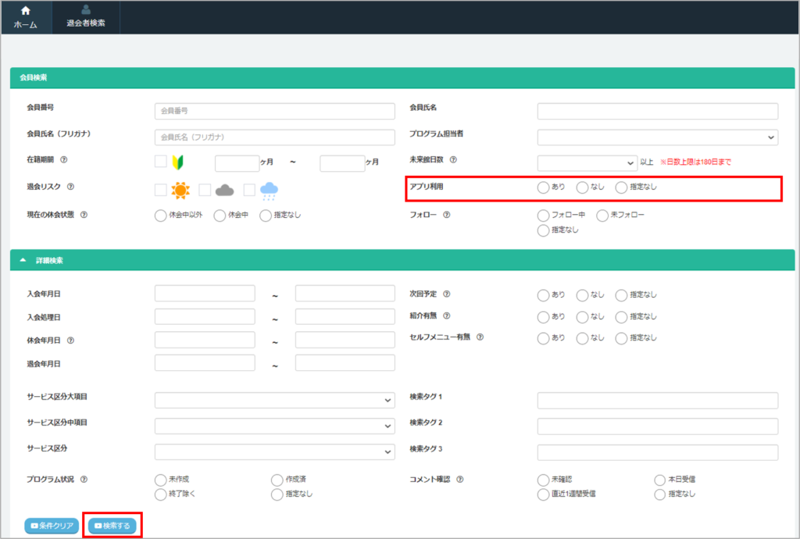
Task: Tick the checkbox beside the sun icon
Action: click(x=160, y=190)
